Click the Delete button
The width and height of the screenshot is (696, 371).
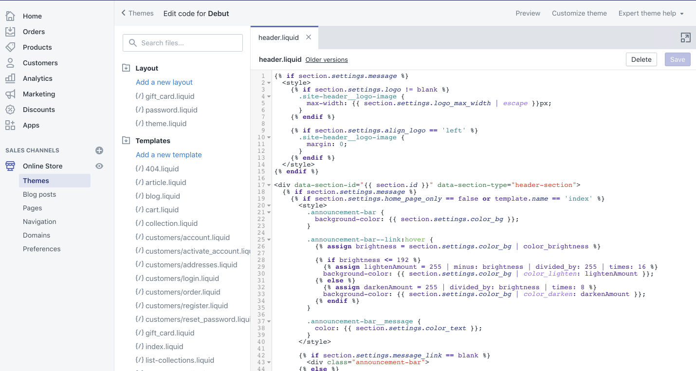(641, 59)
